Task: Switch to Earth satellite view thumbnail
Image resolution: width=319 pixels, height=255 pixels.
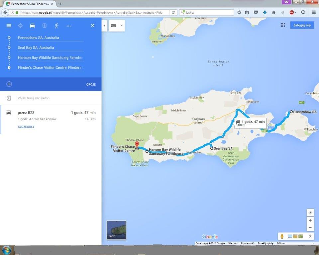Action: tap(116, 230)
